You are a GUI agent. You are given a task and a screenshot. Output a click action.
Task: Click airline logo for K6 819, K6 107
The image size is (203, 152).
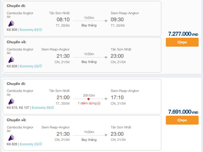11,101
